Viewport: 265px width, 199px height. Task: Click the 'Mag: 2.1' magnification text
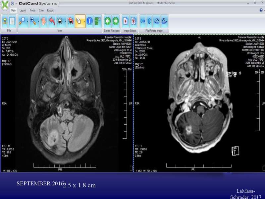coord(139,64)
